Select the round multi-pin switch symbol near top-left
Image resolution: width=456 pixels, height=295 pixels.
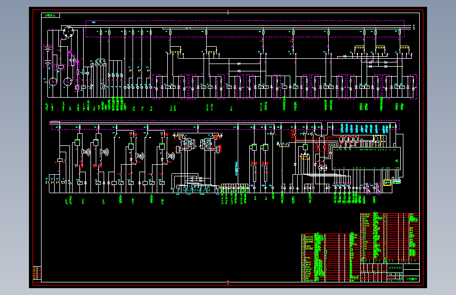point(68,31)
